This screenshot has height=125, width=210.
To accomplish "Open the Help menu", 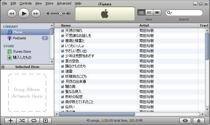I will (78, 3).
